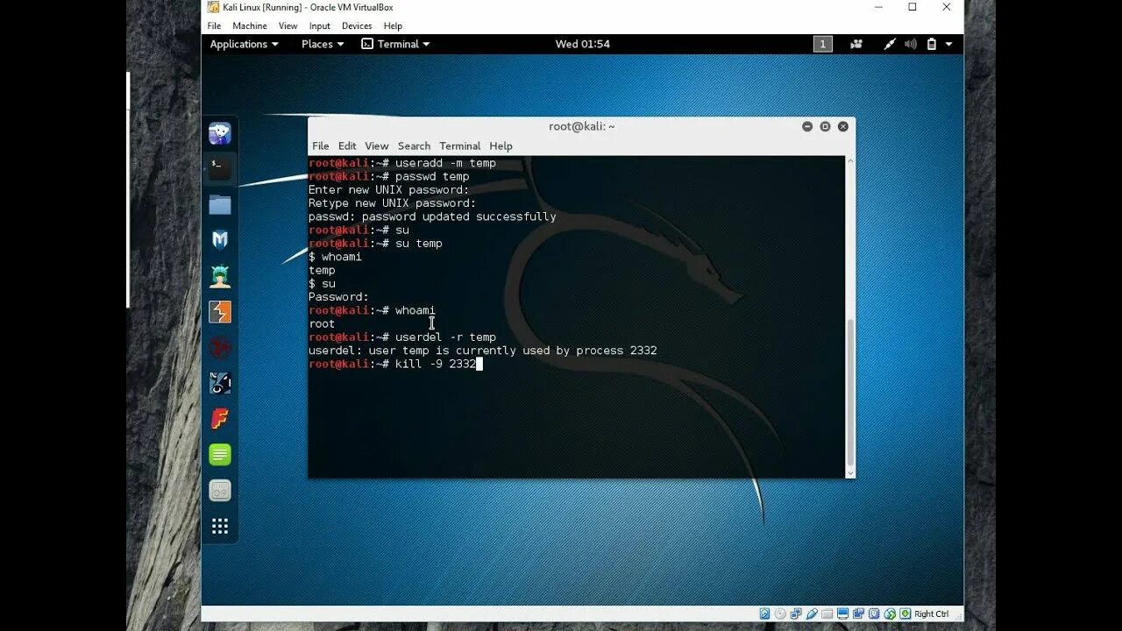Open VirtualBox Input menu
This screenshot has height=631, width=1122.
[320, 26]
